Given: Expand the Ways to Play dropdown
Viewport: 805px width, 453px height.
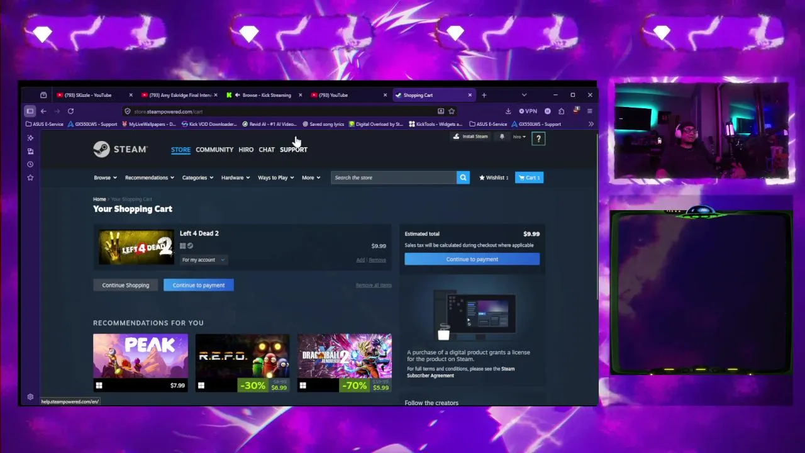Looking at the screenshot, I should tap(275, 177).
